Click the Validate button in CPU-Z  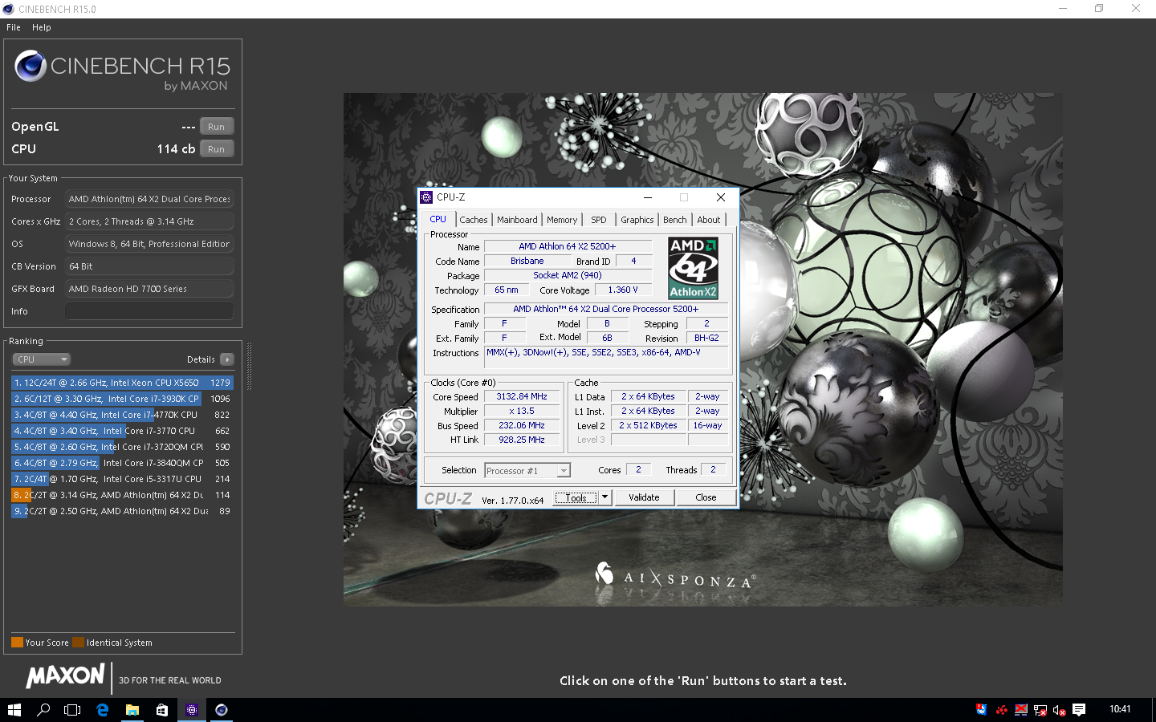[x=644, y=497]
